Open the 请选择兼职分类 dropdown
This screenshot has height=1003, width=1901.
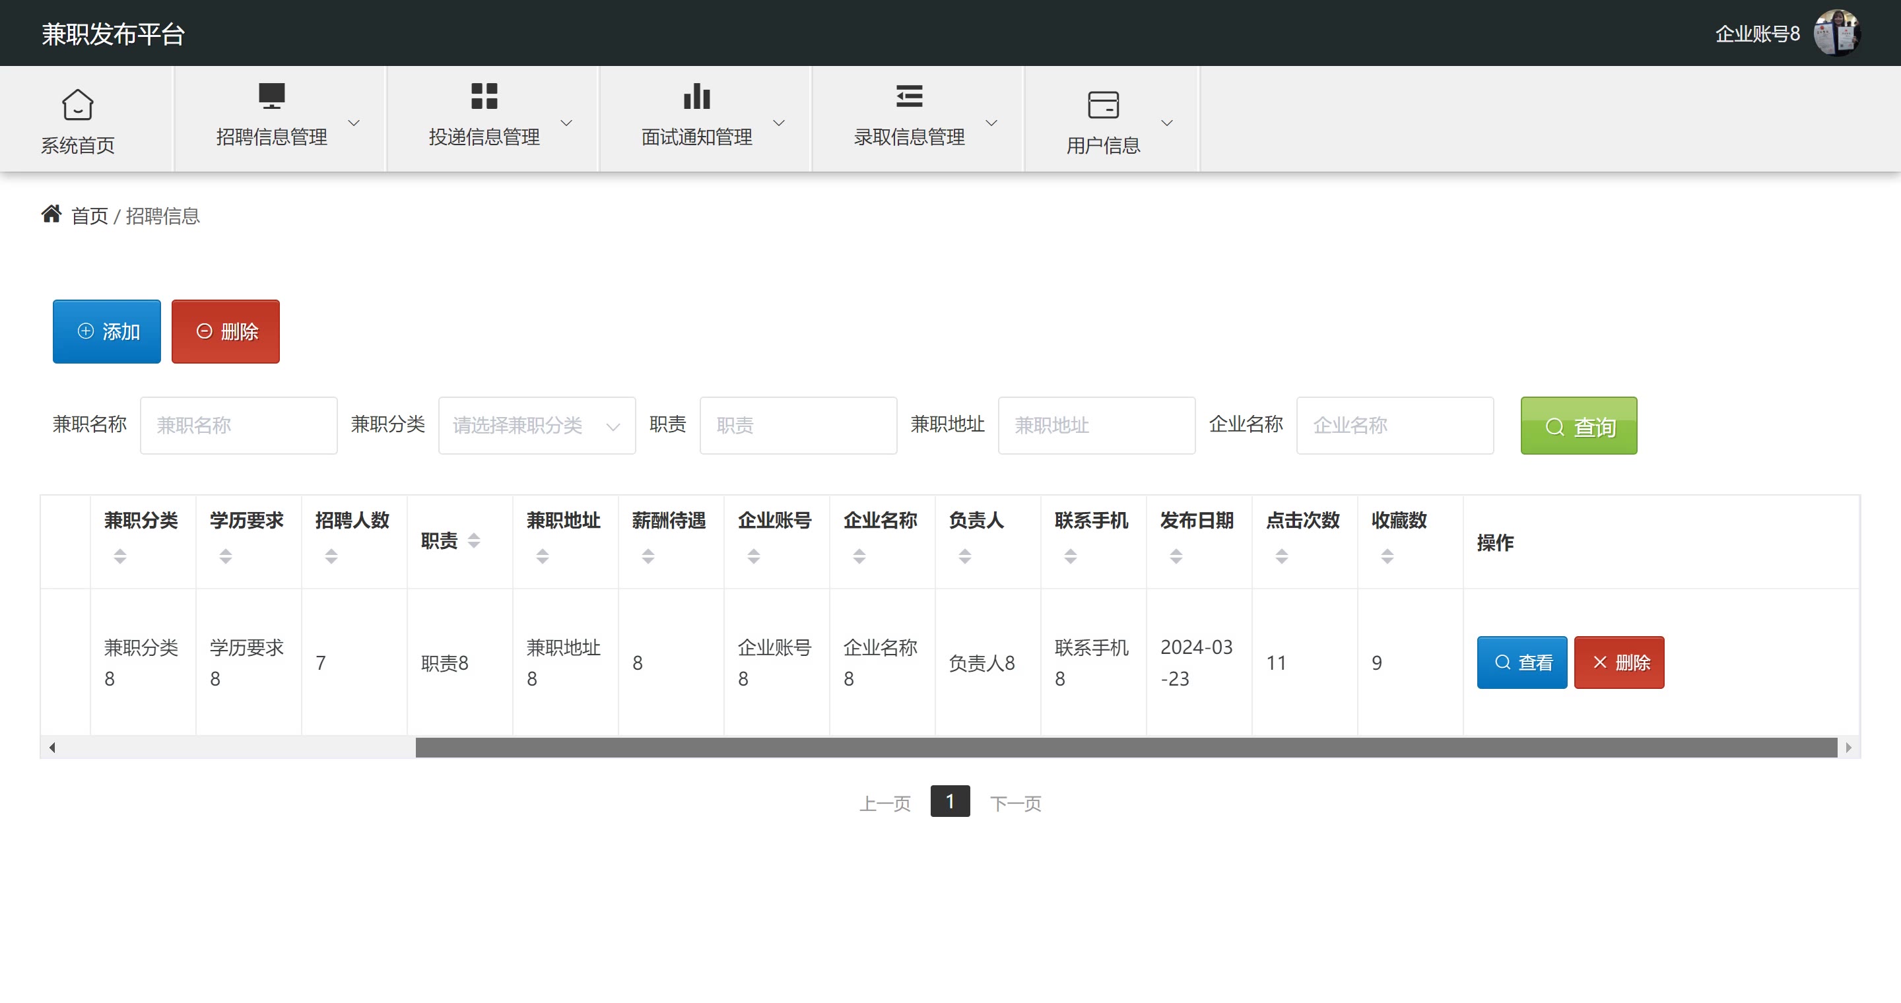tap(537, 426)
